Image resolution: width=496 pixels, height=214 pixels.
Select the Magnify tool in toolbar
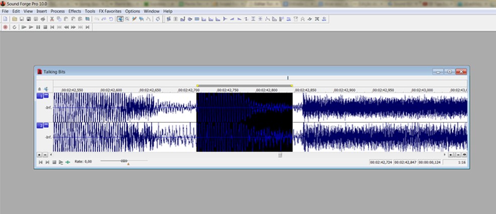tap(128, 19)
